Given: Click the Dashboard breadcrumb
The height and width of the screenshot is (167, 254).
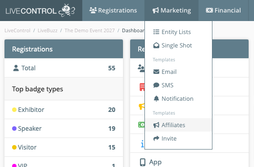Looking at the screenshot, I should tap(133, 30).
